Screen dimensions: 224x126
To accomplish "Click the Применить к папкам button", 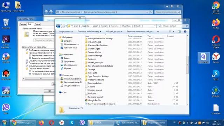I will [43, 40].
